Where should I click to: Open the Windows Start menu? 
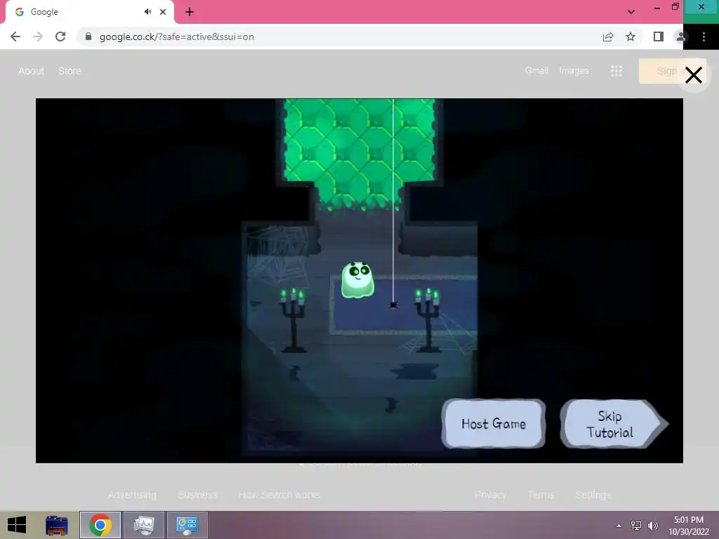click(x=17, y=525)
